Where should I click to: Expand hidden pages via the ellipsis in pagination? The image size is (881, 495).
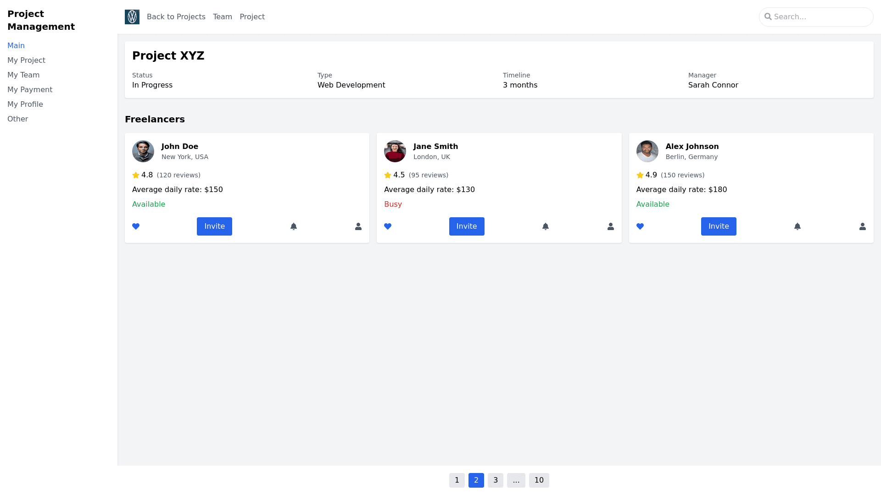516,480
